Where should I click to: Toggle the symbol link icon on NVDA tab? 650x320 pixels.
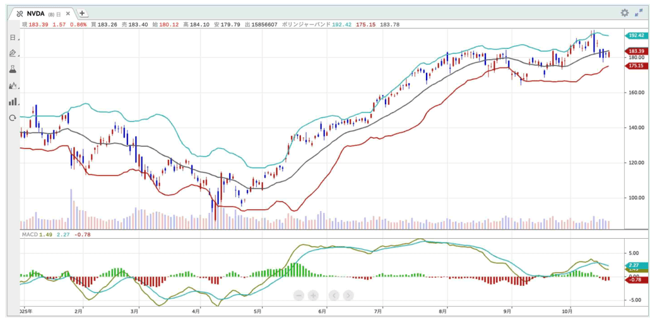click(20, 13)
